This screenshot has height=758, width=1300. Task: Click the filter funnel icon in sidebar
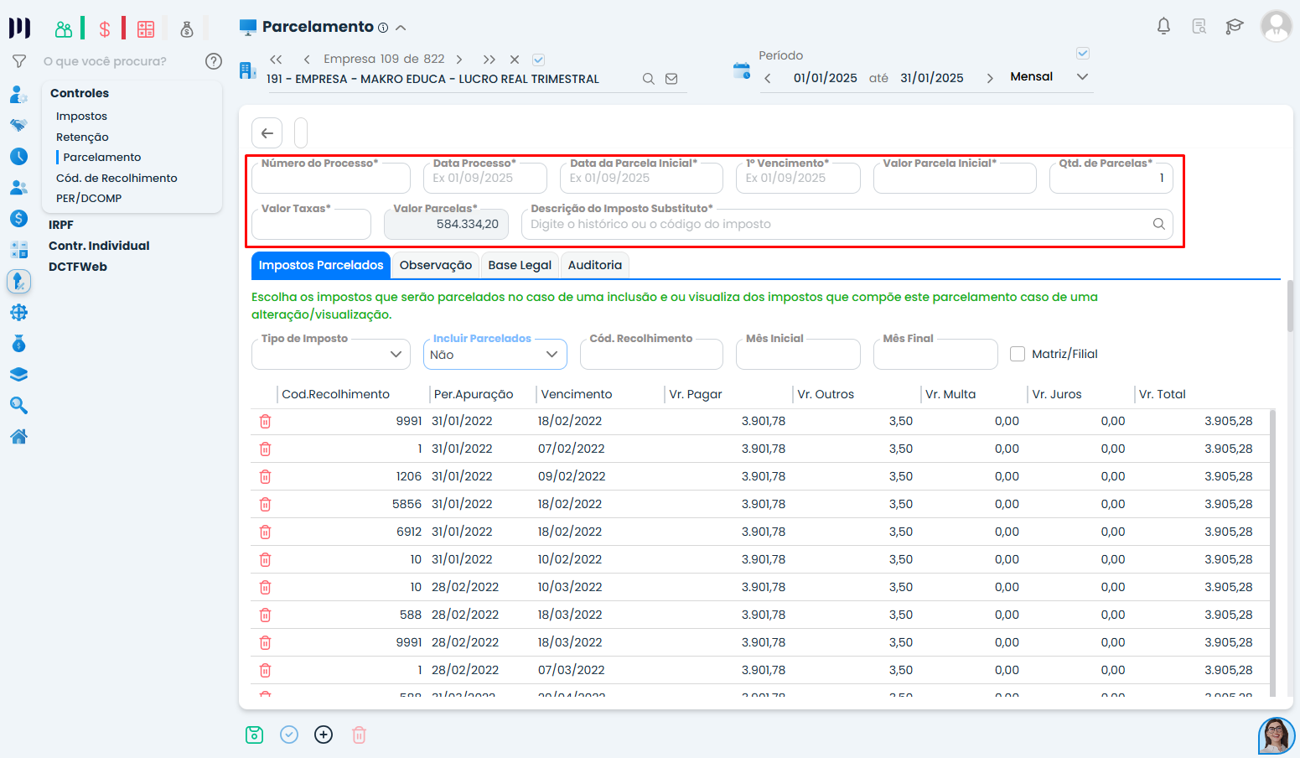[18, 61]
